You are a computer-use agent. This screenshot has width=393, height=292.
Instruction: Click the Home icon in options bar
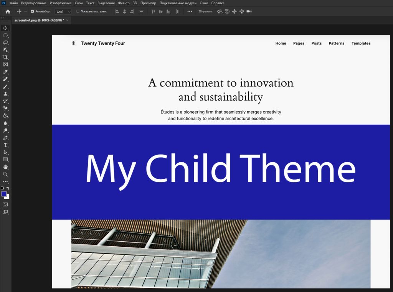8,12
